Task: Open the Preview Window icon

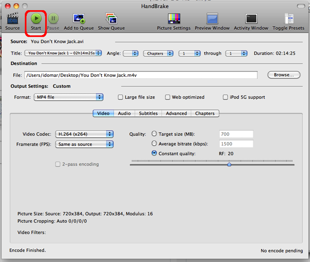Action: pyautogui.click(x=212, y=19)
